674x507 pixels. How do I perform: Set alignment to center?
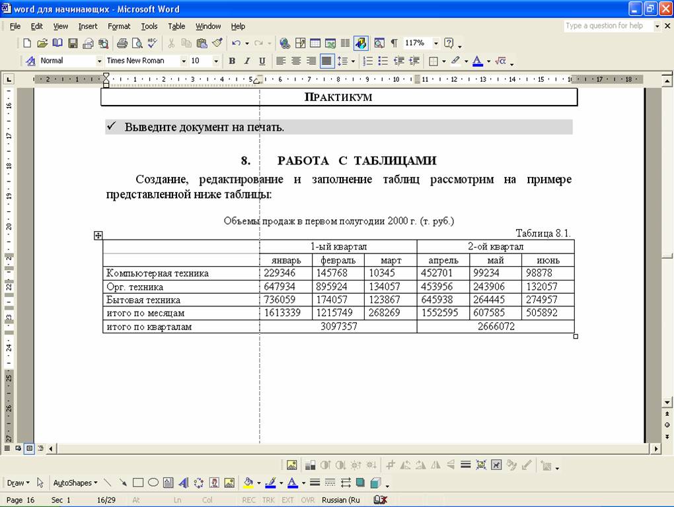click(296, 61)
